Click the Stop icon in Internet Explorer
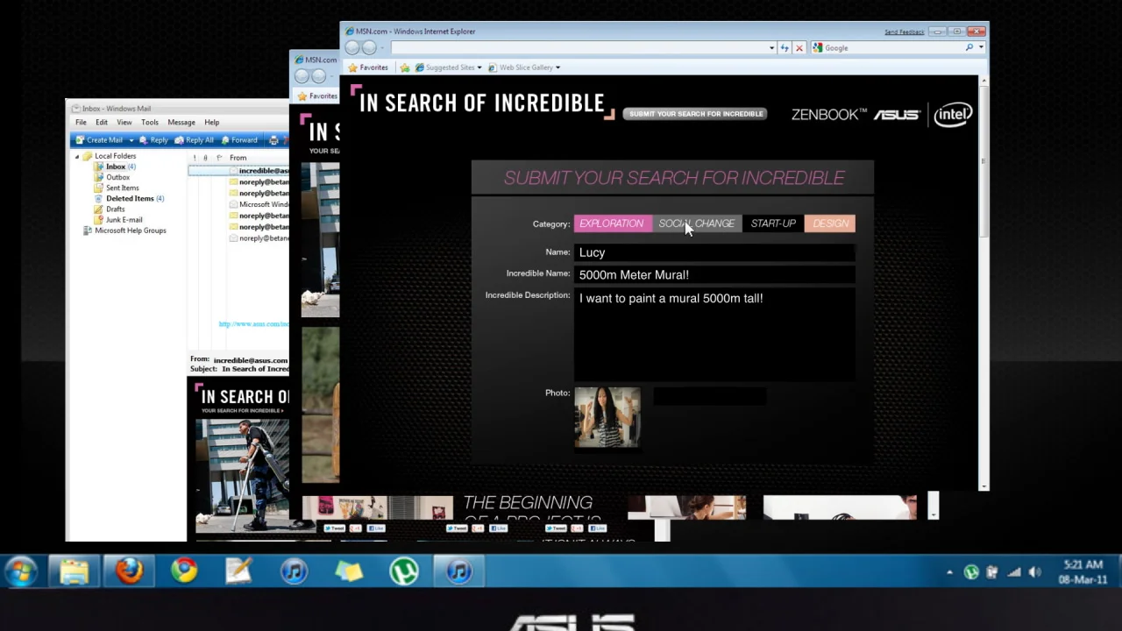The image size is (1122, 631). click(799, 48)
